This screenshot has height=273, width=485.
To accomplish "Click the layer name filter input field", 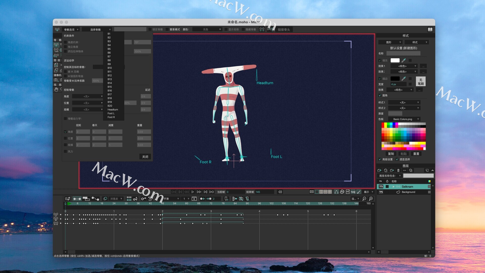I will click(x=418, y=176).
